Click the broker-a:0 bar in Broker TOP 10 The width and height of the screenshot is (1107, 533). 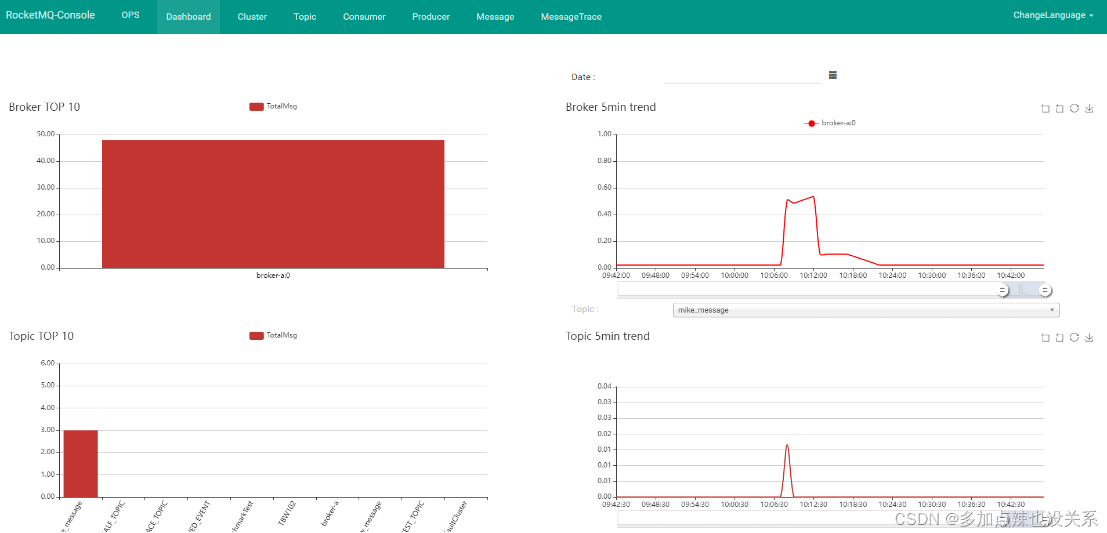(273, 204)
